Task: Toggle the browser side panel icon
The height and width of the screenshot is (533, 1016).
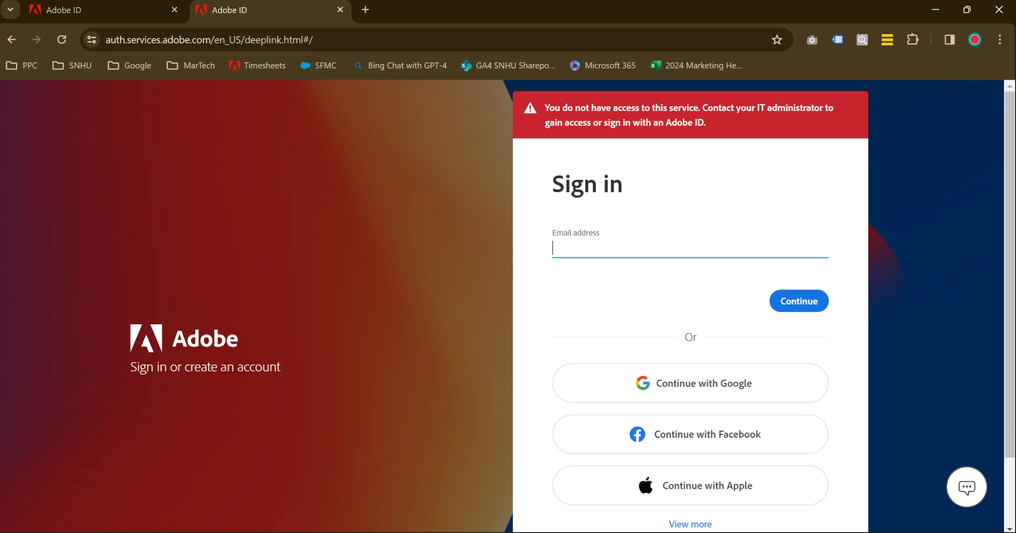Action: [949, 40]
